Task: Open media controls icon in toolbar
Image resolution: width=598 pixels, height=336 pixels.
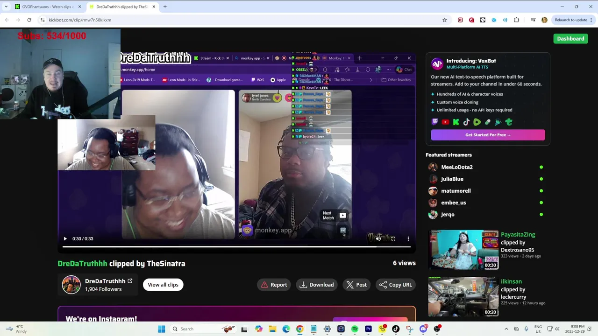Action: [x=533, y=20]
